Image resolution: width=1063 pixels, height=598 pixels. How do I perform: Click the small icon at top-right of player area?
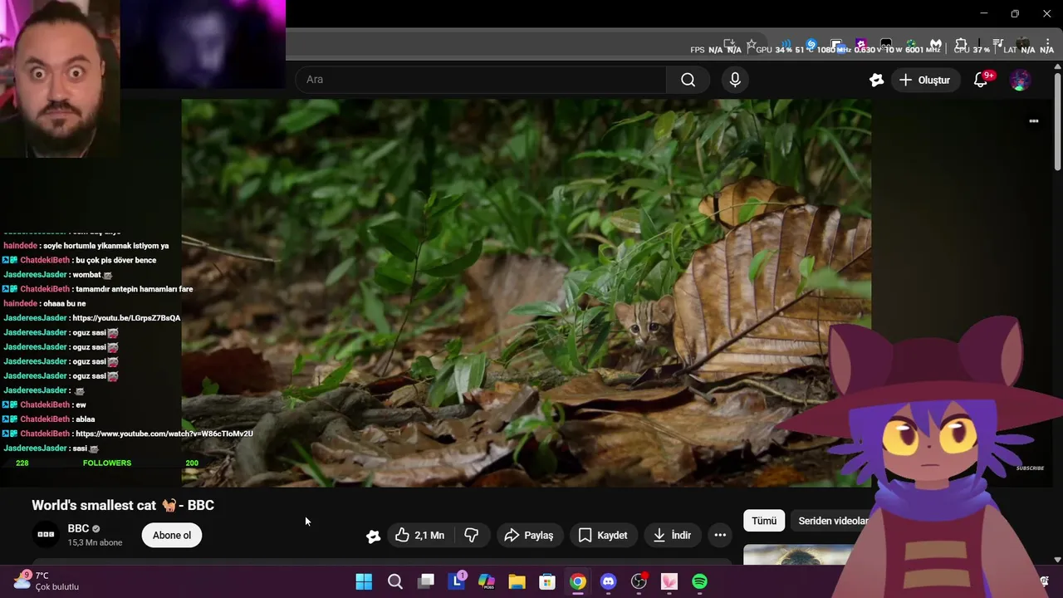point(1034,120)
